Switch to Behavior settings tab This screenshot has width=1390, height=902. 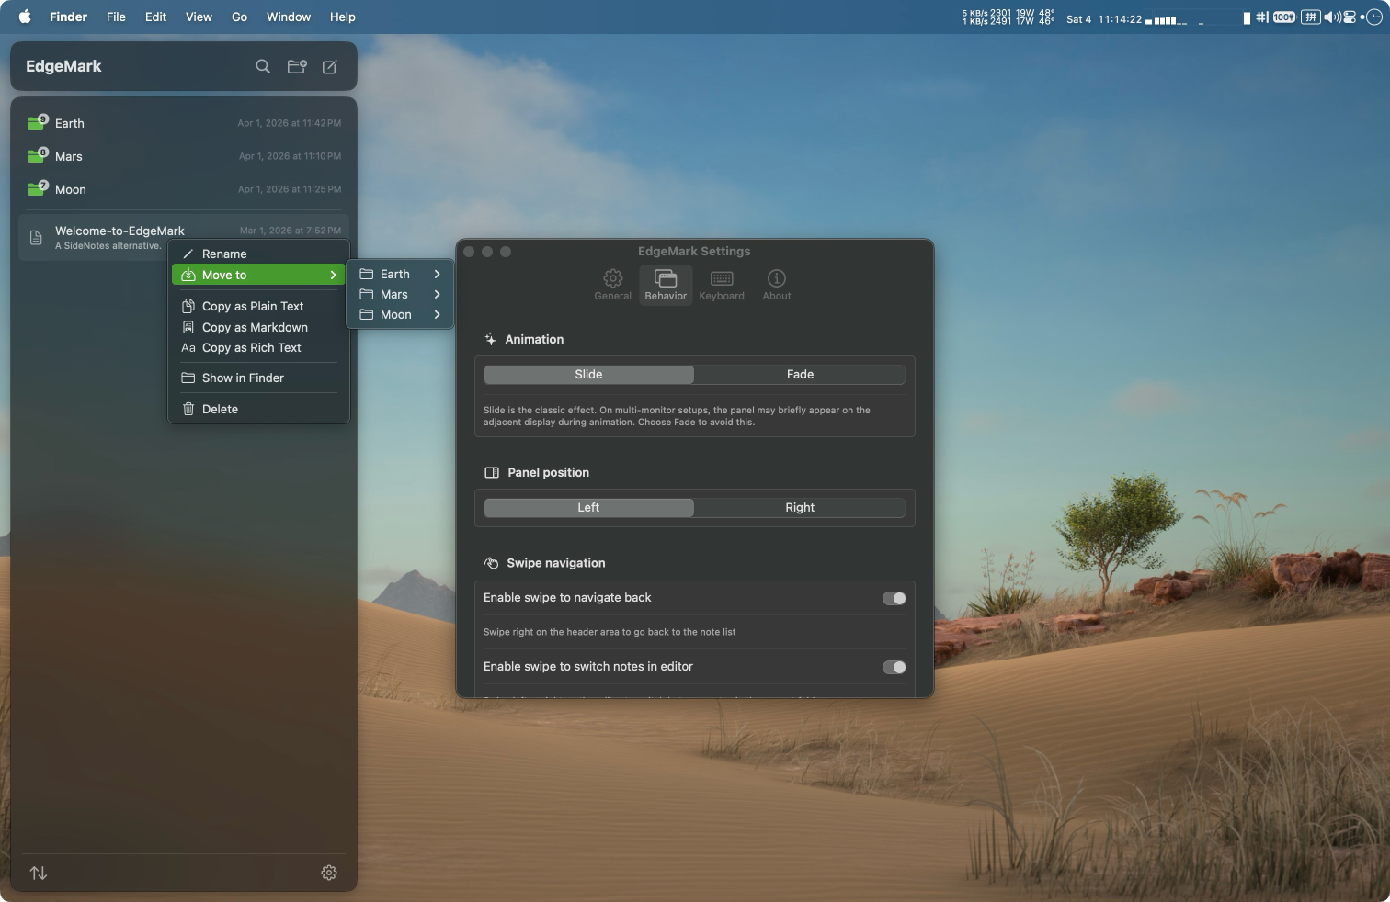coord(666,285)
